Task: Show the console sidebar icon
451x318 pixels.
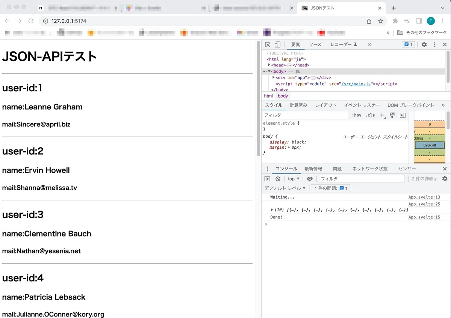Action: tap(267, 179)
